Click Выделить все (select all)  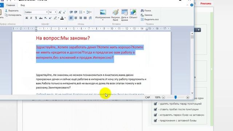point(150,19)
